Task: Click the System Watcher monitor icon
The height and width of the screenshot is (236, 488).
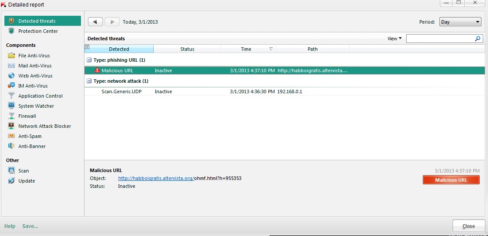Action: [x=11, y=106]
